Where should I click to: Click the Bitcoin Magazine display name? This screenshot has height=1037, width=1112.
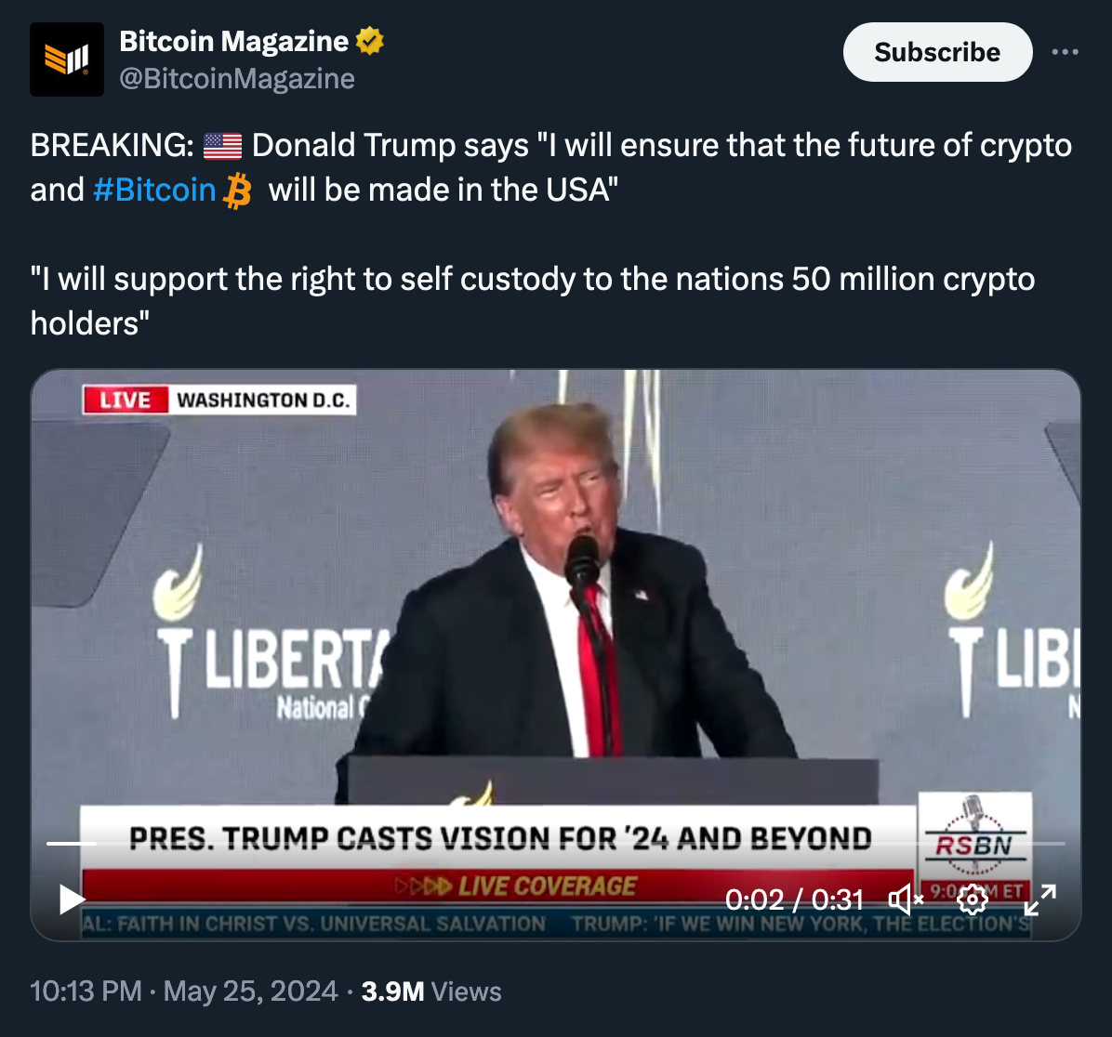pos(234,41)
